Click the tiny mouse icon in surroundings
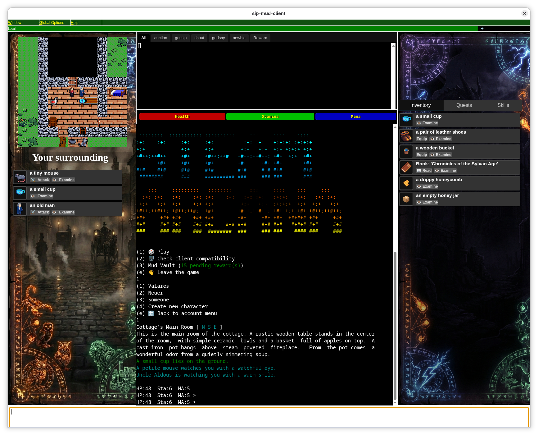Viewport: 538px width, 435px height. 20,177
